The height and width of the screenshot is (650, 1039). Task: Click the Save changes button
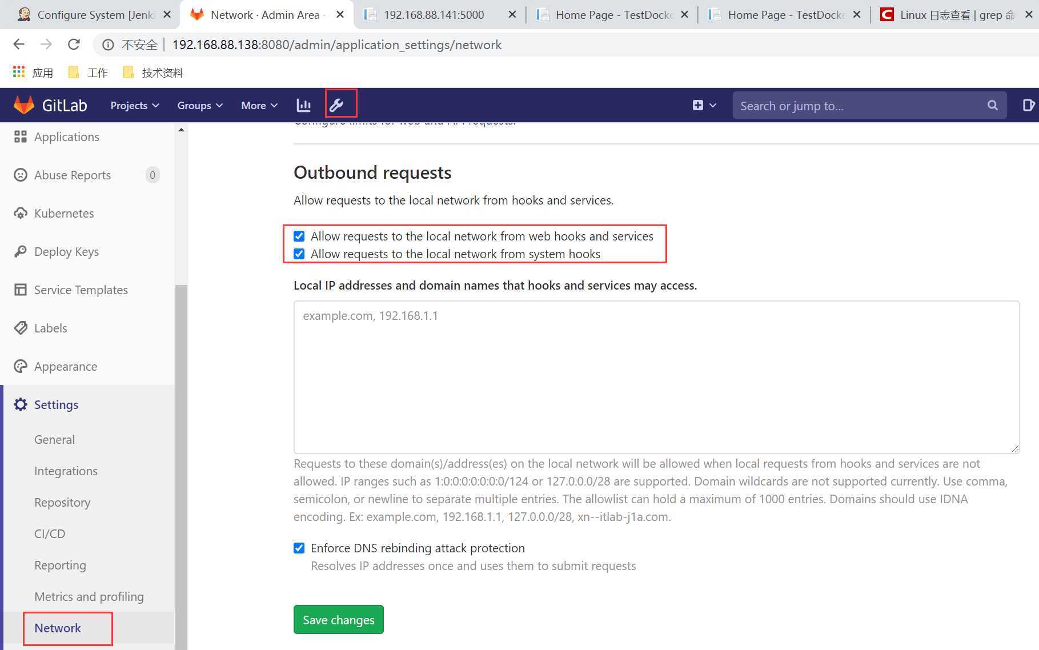(x=339, y=619)
